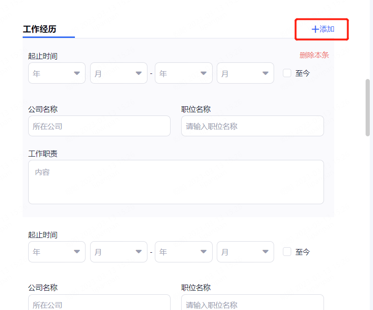The image size is (373, 310).
Task: Delete this entry via 删除本条
Action: pyautogui.click(x=314, y=55)
